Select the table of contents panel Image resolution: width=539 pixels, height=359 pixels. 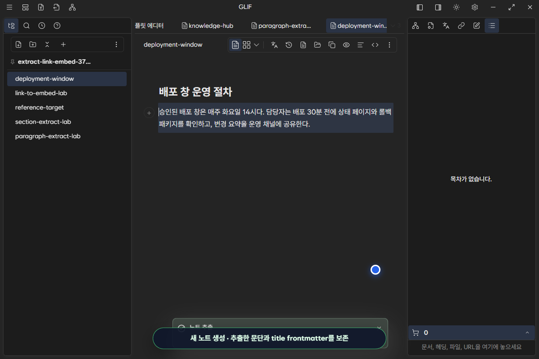tap(492, 26)
